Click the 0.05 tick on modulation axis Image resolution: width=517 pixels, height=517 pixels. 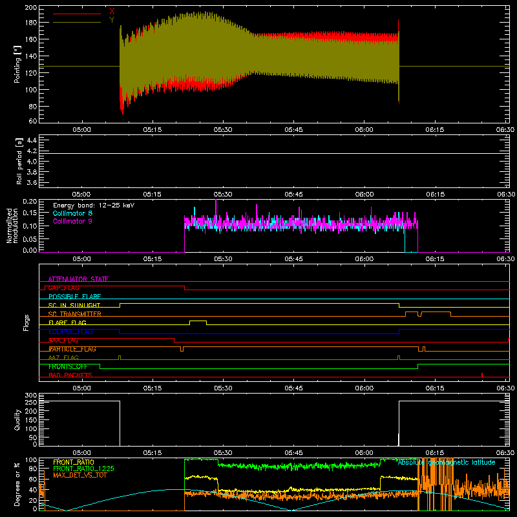[x=30, y=238]
